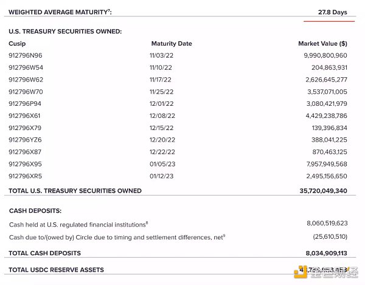This screenshot has width=365, height=285.
Task: Click the Weighted Average Maturity heading
Action: 60,12
